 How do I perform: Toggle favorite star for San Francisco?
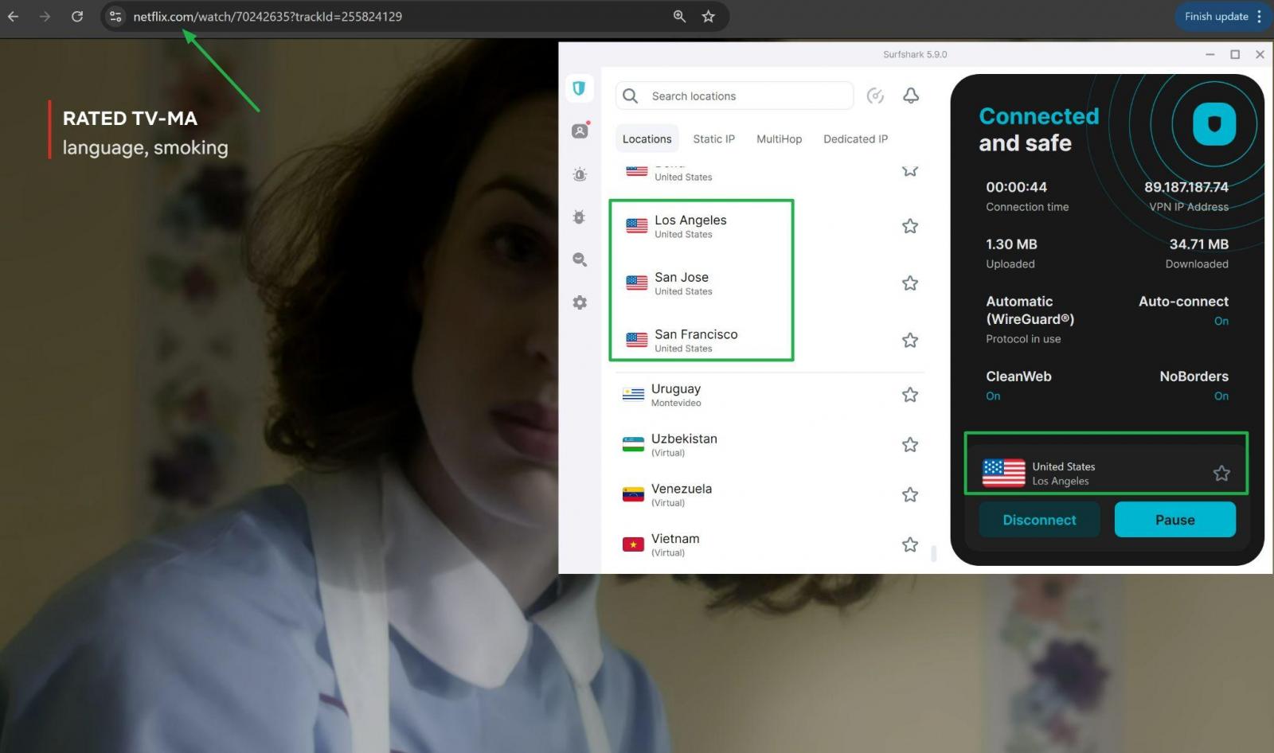[910, 341]
